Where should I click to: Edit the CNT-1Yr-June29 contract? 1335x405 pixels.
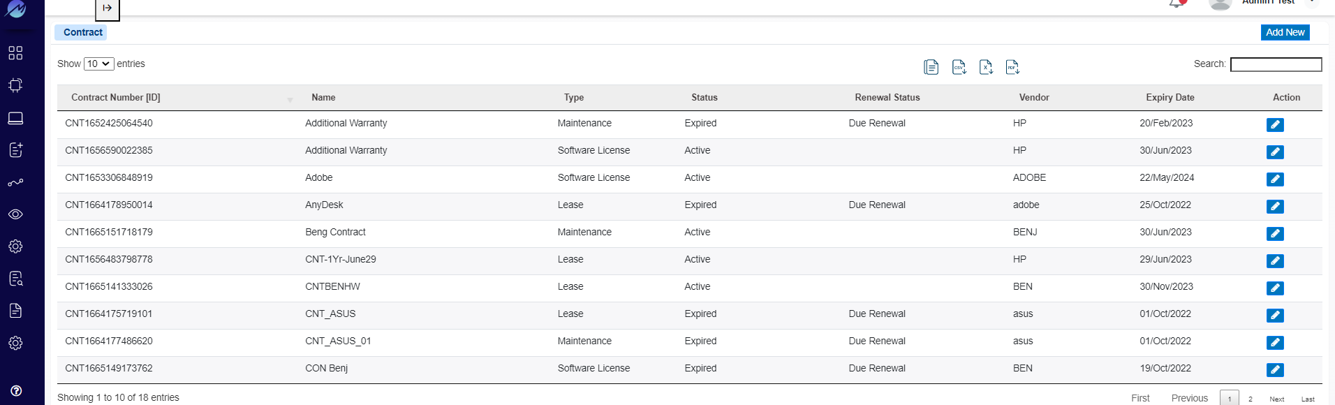(x=1275, y=261)
